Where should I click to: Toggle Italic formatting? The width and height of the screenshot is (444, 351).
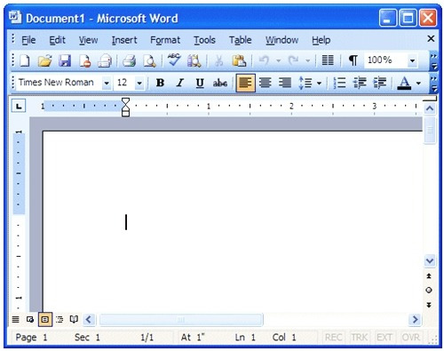180,83
